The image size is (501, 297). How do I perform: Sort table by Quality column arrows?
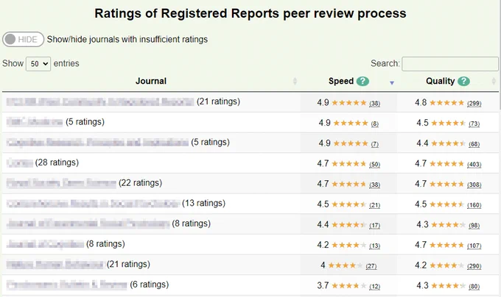point(494,82)
